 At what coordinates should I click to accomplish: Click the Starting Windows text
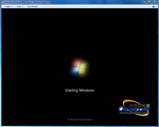pos(79,90)
